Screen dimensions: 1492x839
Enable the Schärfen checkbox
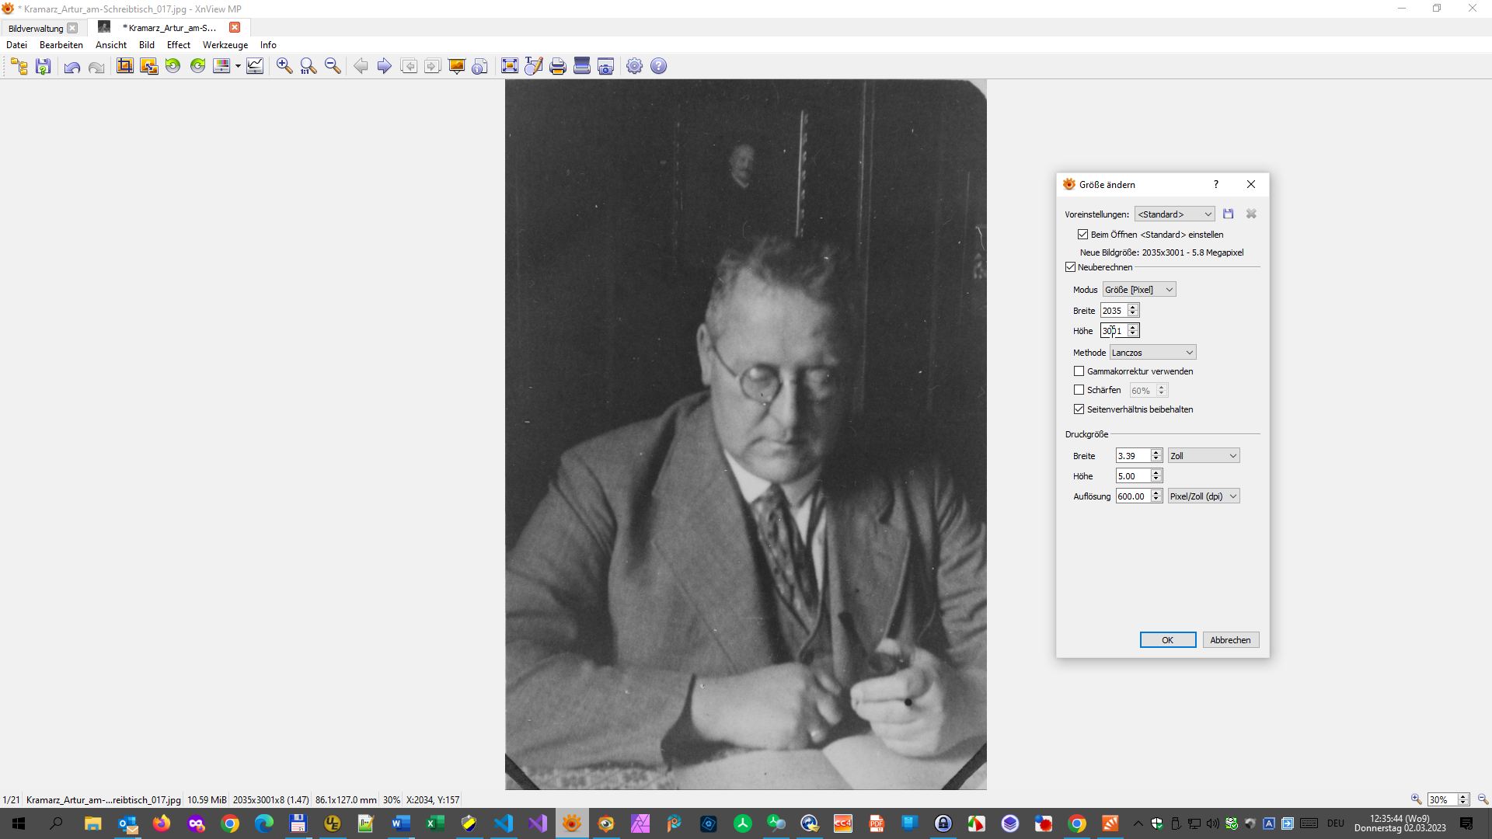1079,390
